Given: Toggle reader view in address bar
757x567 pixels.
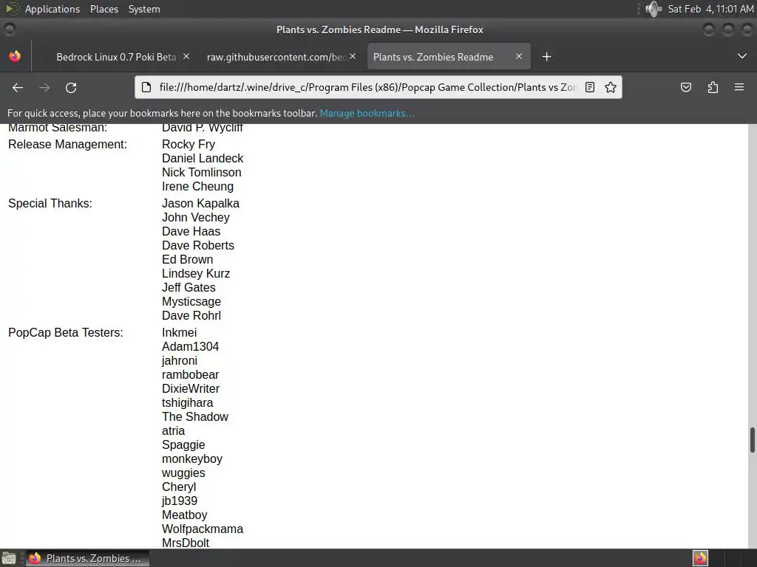Looking at the screenshot, I should (589, 87).
